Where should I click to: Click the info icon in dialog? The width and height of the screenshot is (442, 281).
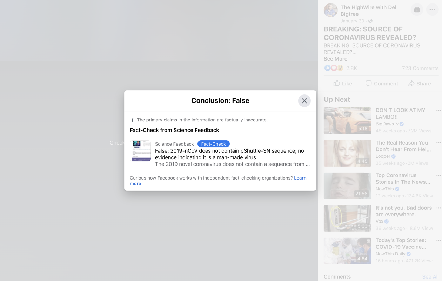tap(132, 120)
